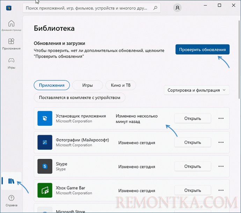Click the Библиотека heading
The image size is (241, 213).
pos(54,28)
